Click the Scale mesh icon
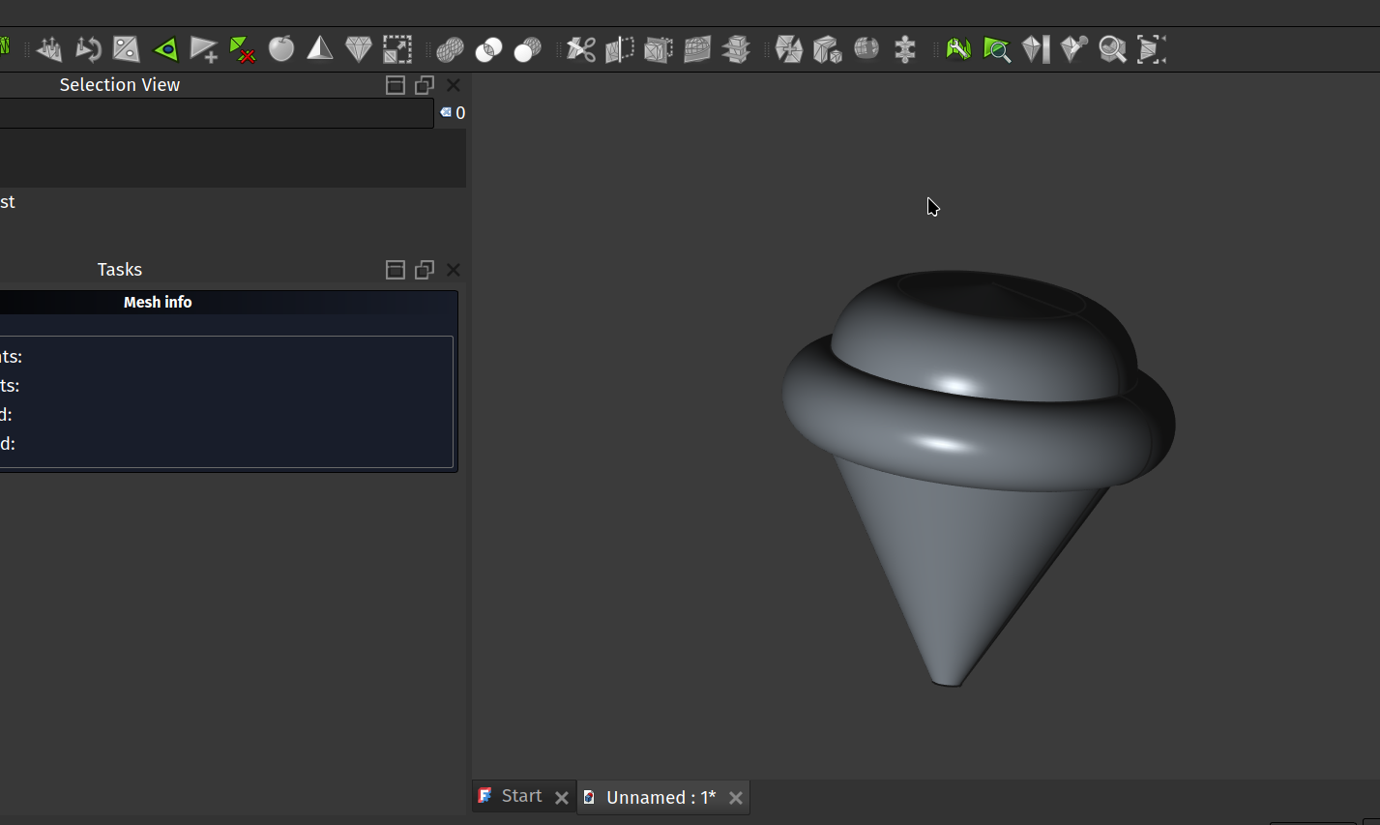This screenshot has width=1380, height=825. click(397, 49)
